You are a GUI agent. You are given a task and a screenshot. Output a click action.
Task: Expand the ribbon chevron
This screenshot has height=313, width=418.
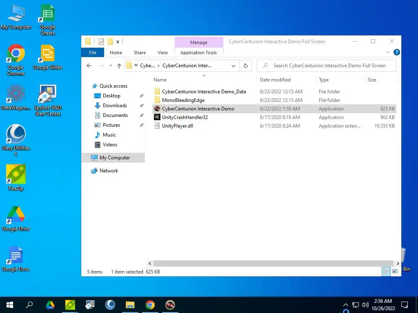pyautogui.click(x=388, y=53)
